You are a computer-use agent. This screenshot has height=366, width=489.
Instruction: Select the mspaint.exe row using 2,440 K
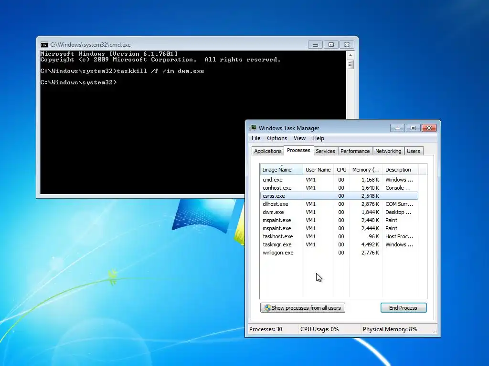pyautogui.click(x=339, y=220)
